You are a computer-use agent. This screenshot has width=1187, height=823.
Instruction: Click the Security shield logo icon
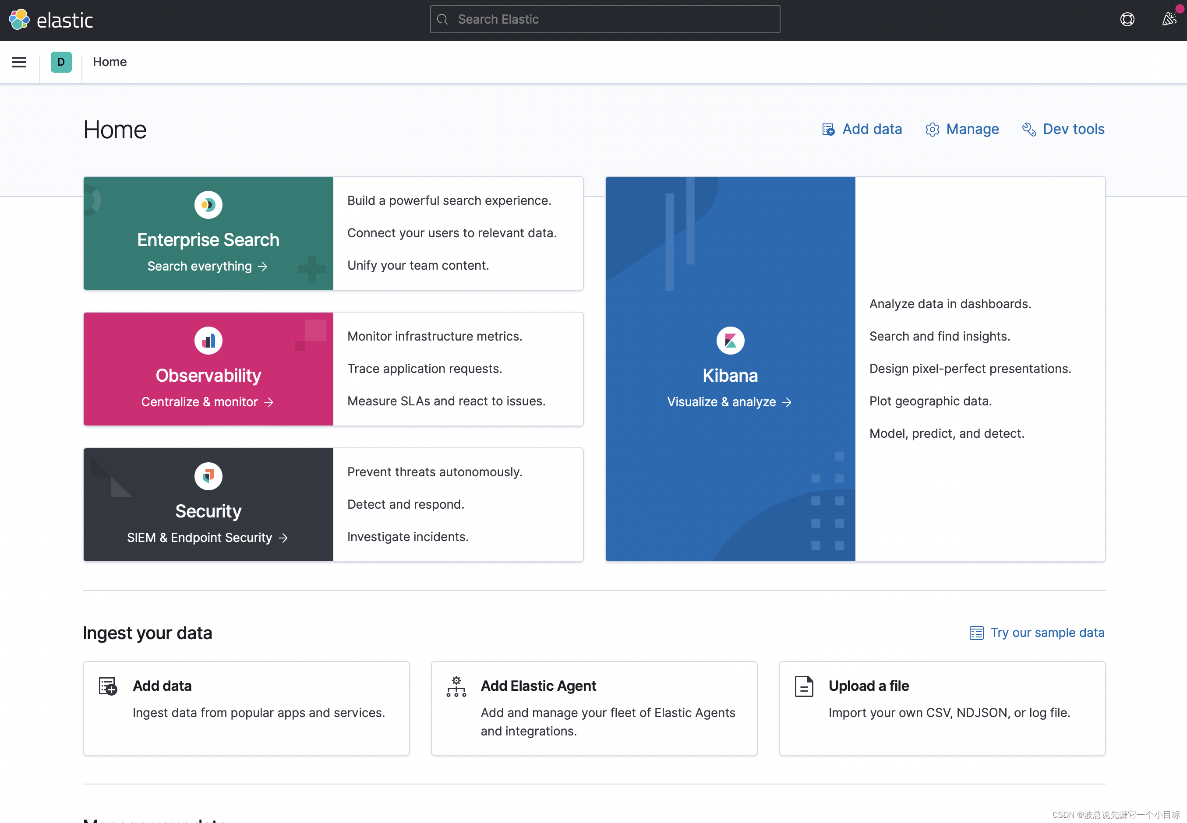point(208,476)
